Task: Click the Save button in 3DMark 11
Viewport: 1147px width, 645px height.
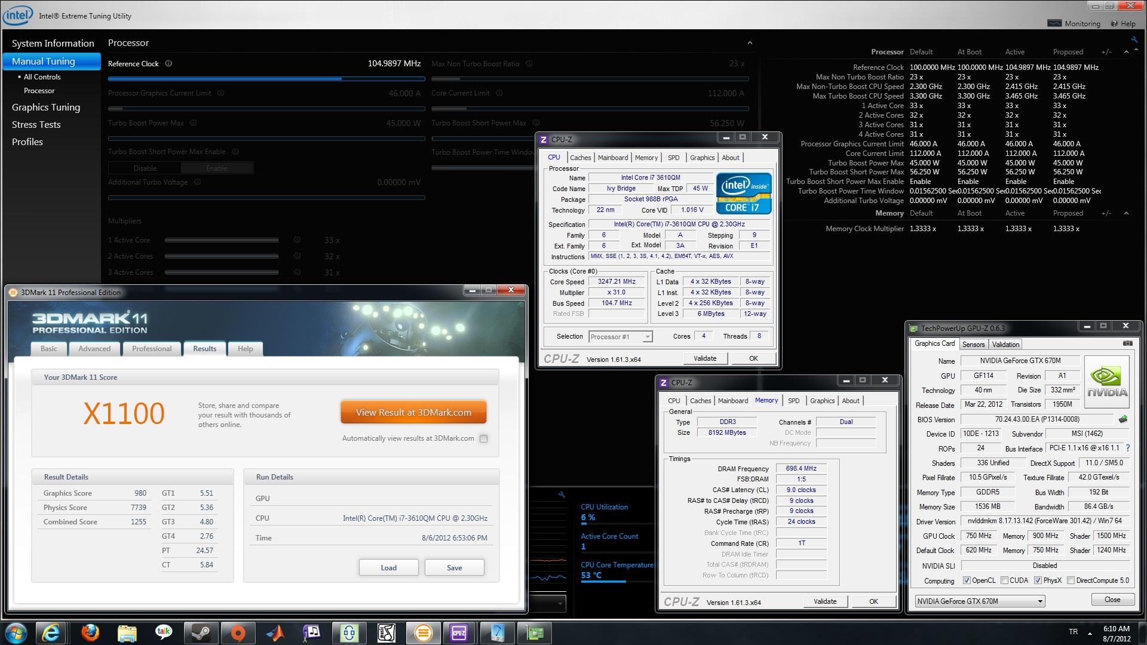Action: tap(454, 568)
